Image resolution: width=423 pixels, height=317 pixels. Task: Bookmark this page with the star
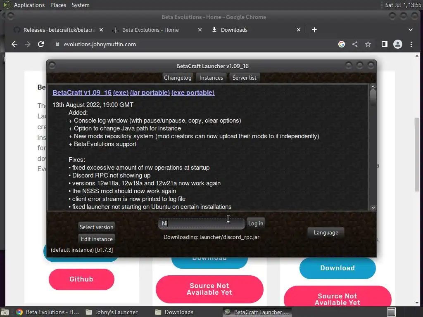pos(368,44)
